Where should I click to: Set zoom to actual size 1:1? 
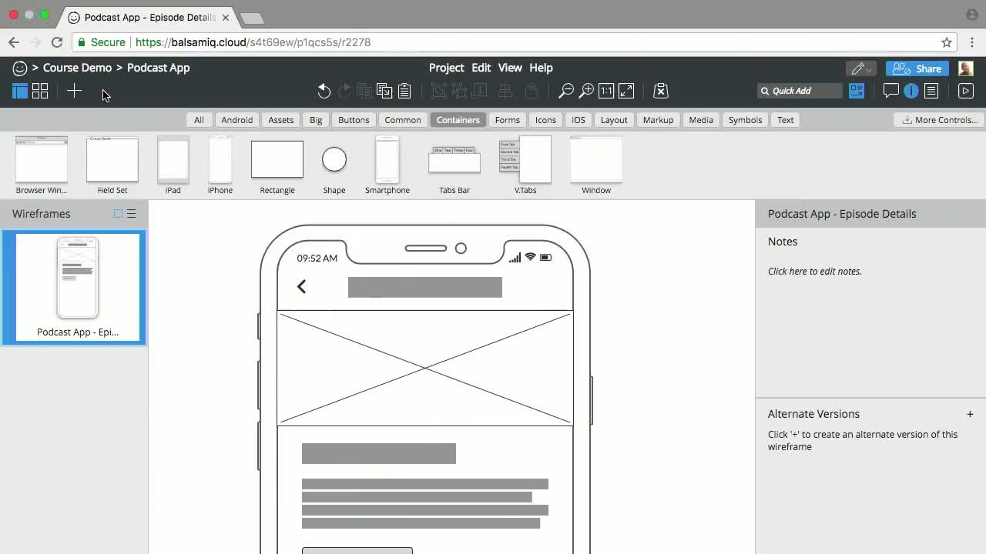click(606, 92)
